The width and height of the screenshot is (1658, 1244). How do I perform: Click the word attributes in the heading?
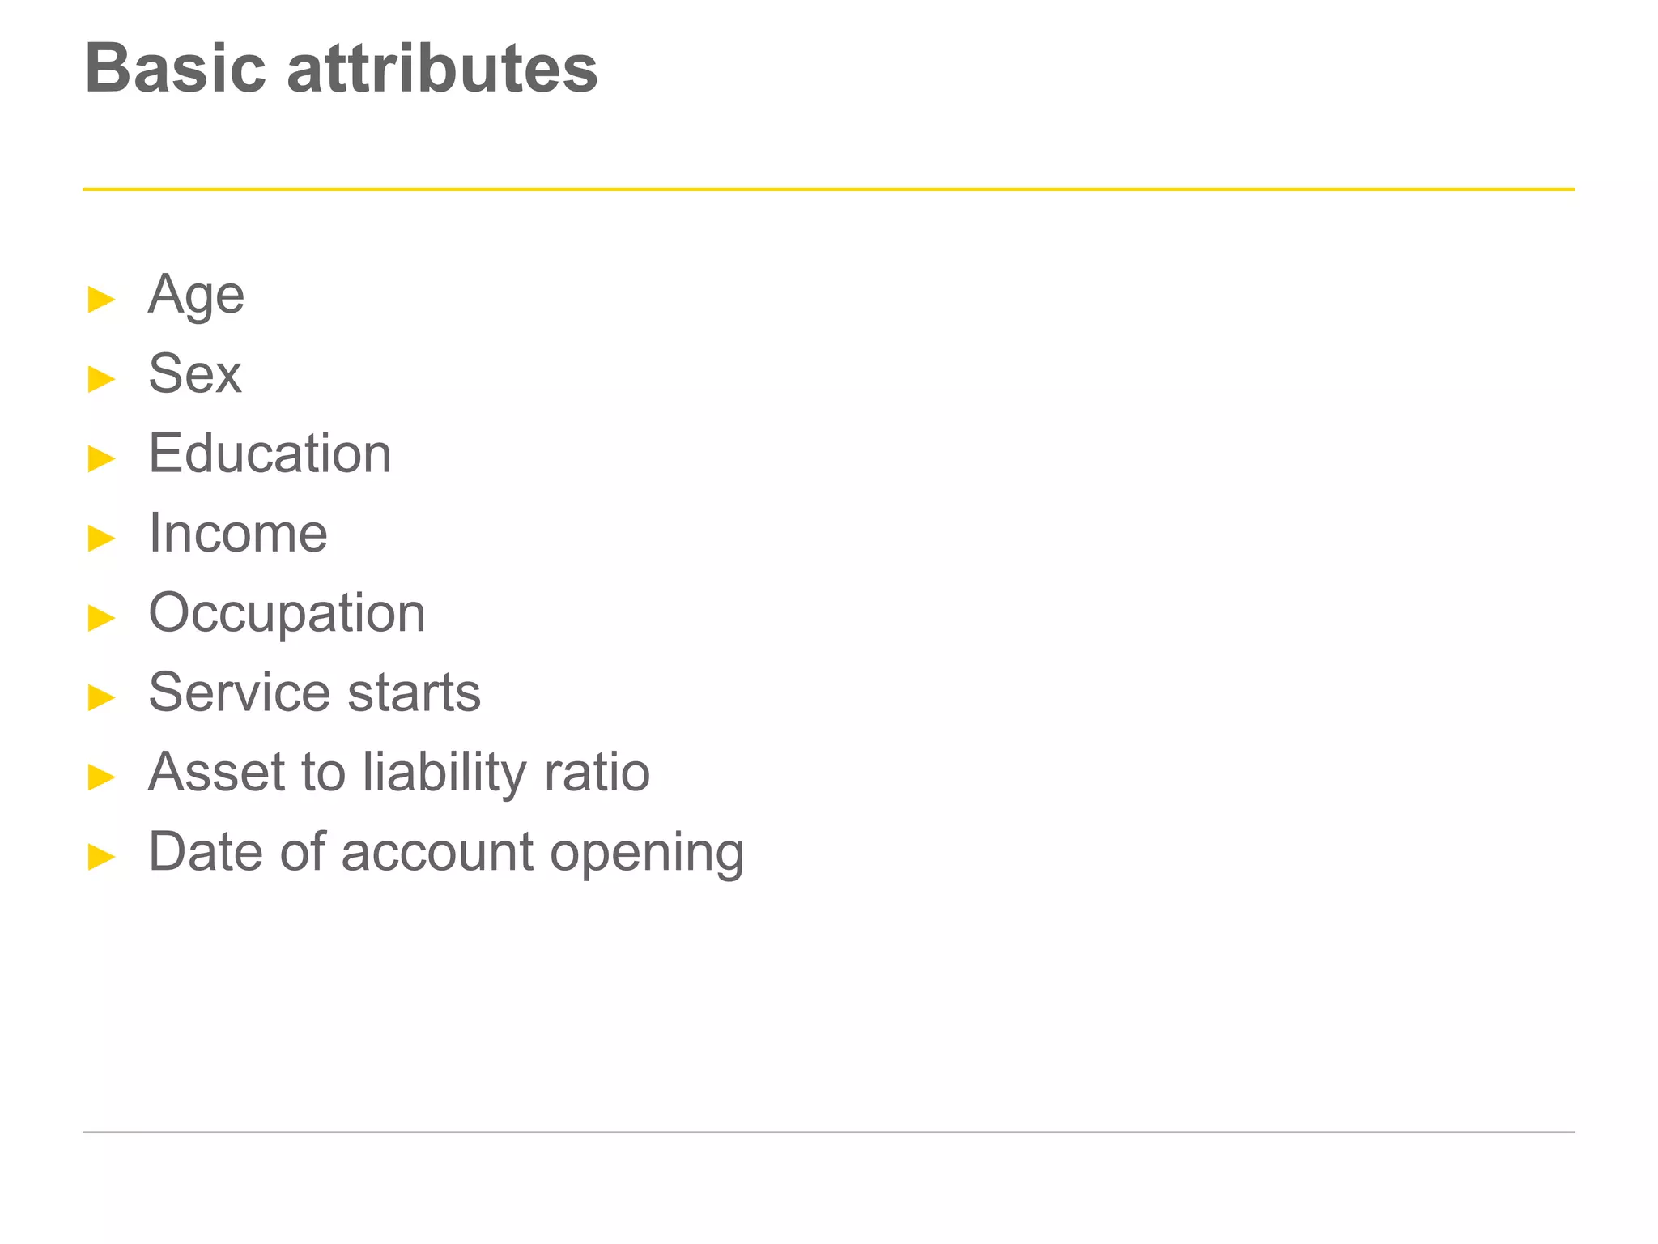(x=442, y=68)
